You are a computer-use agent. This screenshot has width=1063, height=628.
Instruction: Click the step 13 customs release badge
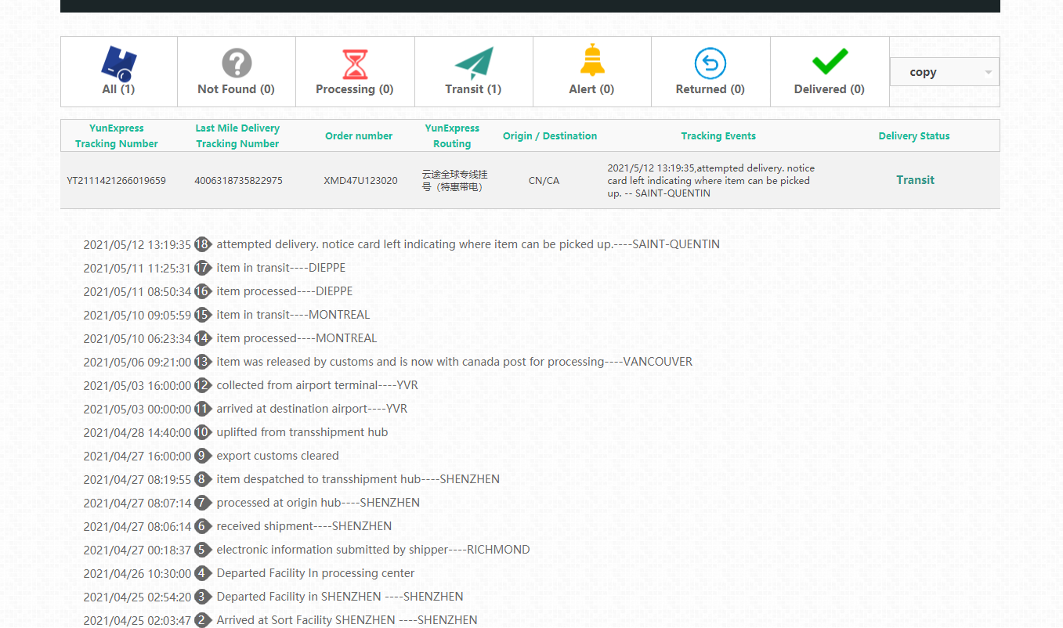203,362
